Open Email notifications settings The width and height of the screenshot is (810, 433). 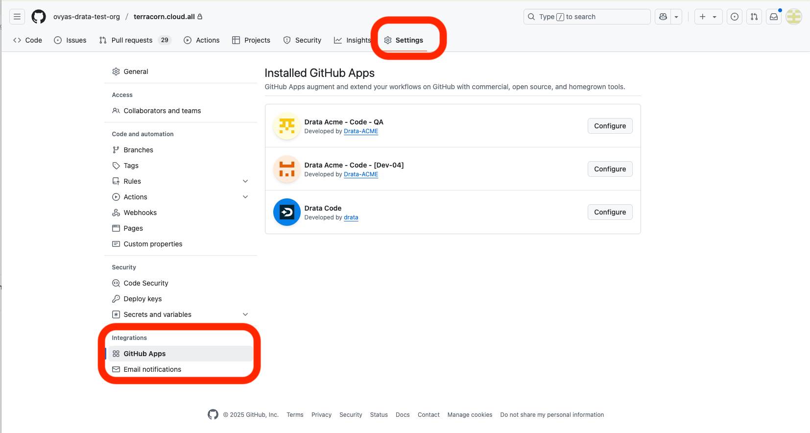tap(181, 369)
